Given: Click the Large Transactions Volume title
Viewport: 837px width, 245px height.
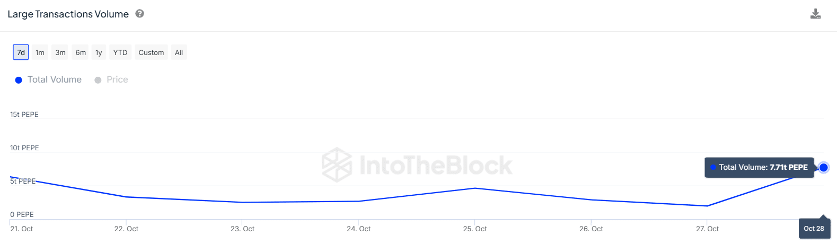Looking at the screenshot, I should (x=68, y=14).
